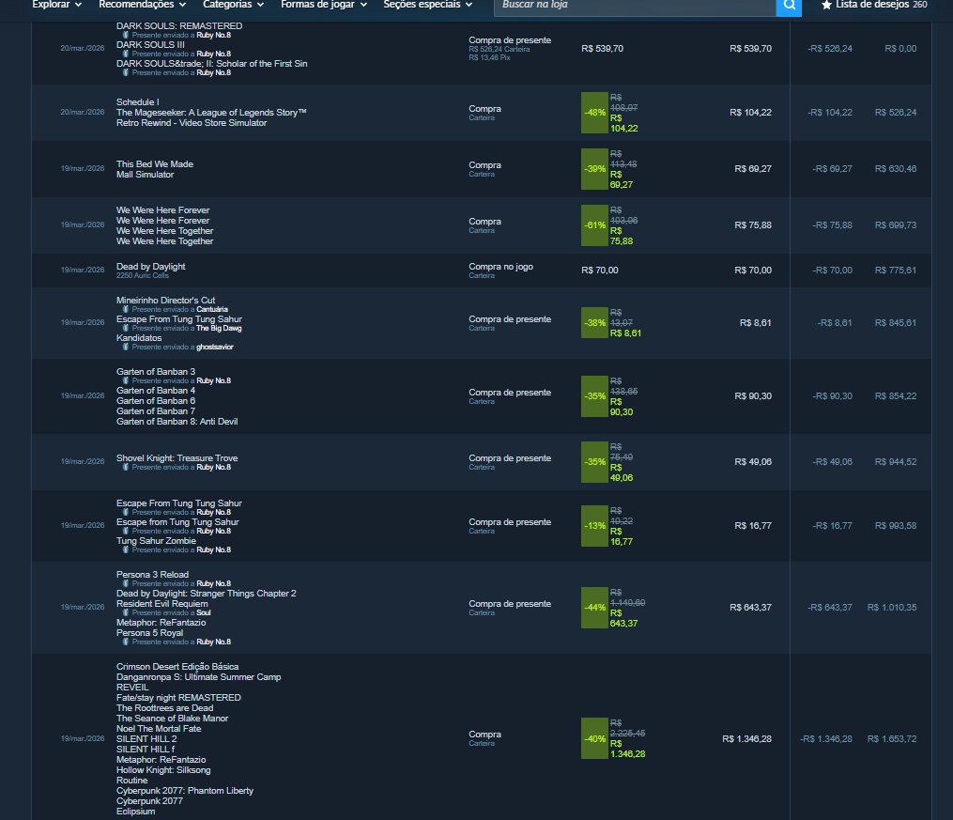Click DARK SOULS: REMASTERED item
This screenshot has height=820, width=953.
179,26
